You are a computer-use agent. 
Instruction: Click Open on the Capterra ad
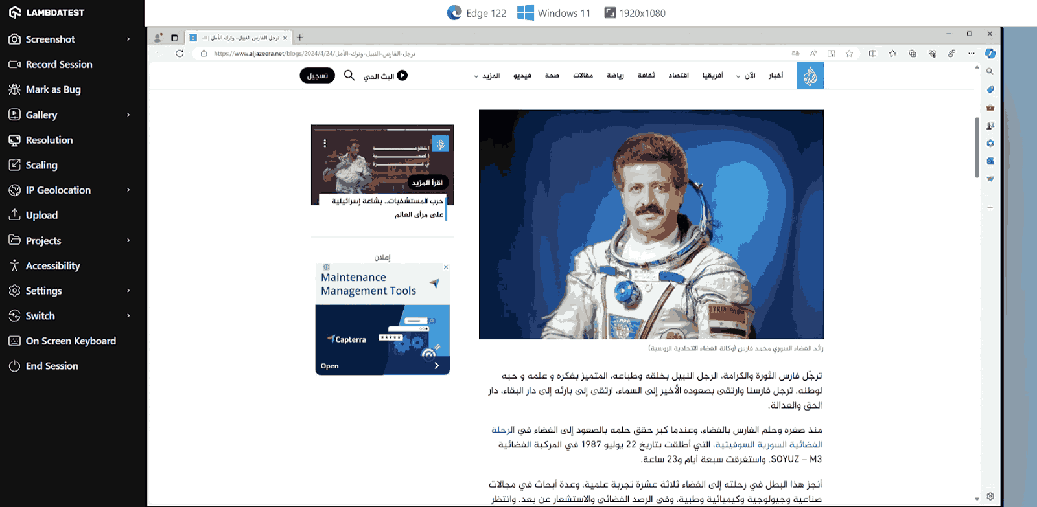(x=330, y=366)
